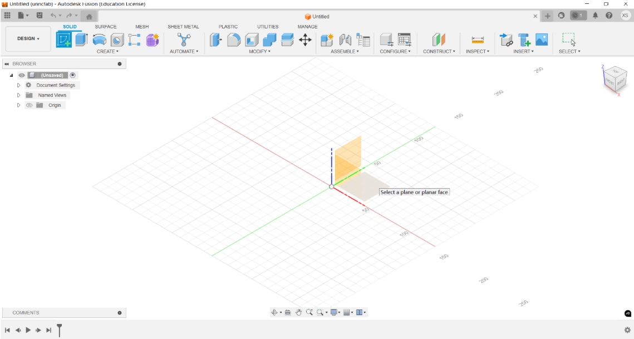Open the Help question mark menu
The height and width of the screenshot is (339, 634).
coord(609,16)
